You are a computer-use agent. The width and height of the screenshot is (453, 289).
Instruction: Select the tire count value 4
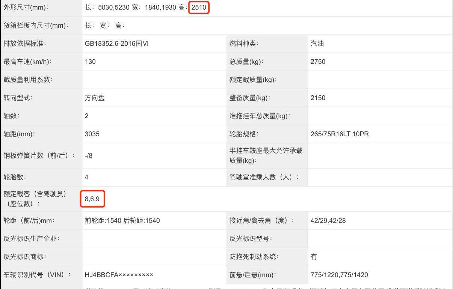point(86,177)
